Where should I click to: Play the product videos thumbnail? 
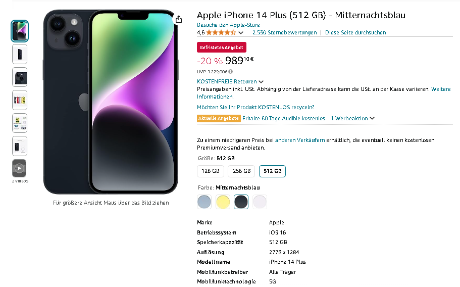19,168
